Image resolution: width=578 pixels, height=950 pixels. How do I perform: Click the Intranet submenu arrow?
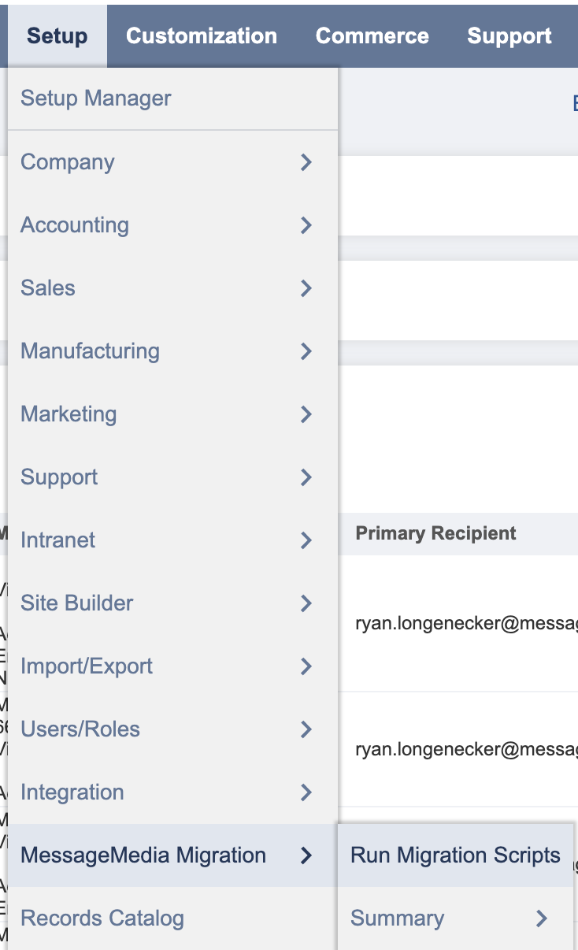pos(306,540)
